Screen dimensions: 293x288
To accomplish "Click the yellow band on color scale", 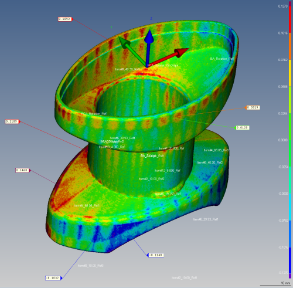I will pyautogui.click(x=290, y=73).
